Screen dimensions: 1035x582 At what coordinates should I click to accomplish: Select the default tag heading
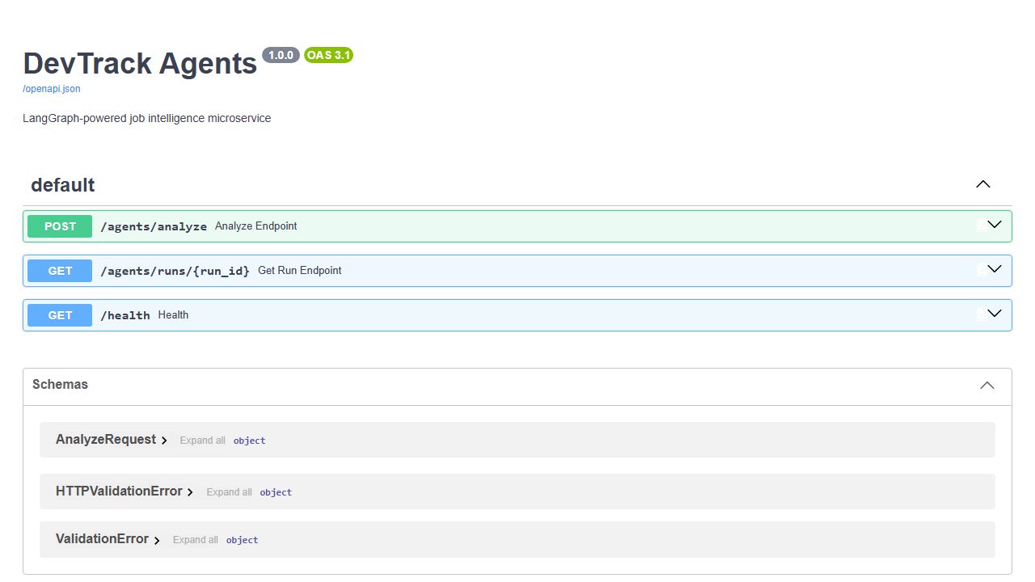(x=63, y=185)
